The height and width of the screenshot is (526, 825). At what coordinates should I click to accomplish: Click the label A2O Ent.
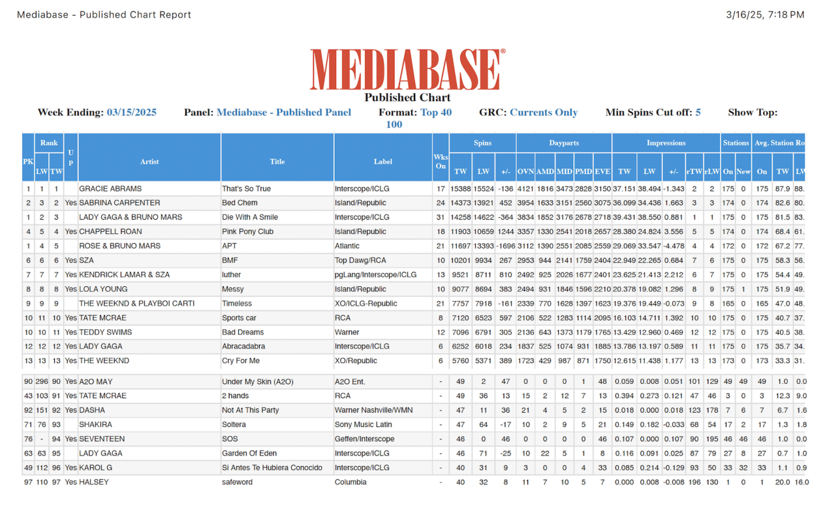coord(350,382)
